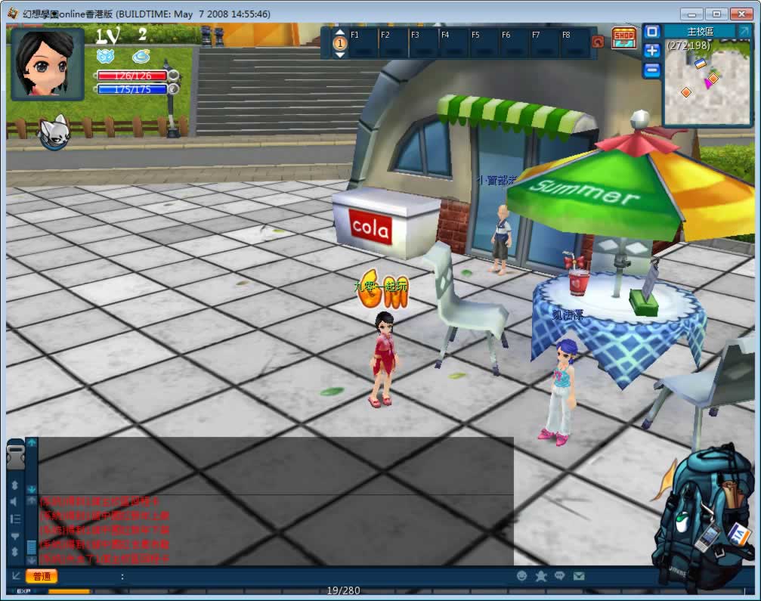Toggle the chat sound speaker icon
This screenshot has height=601, width=761.
[14, 502]
